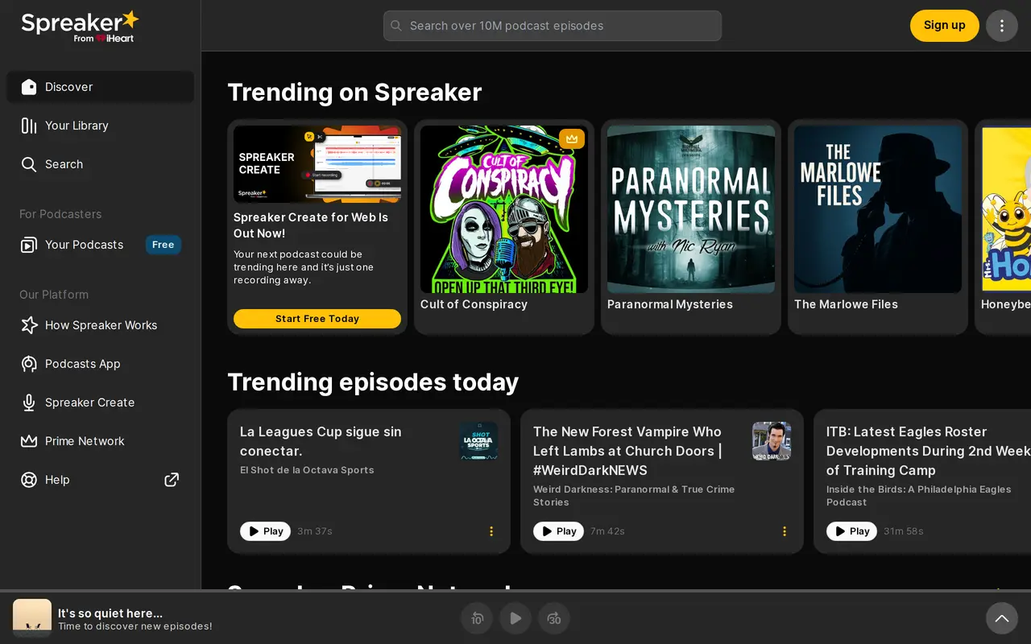The height and width of the screenshot is (644, 1031).
Task: Click the How Spreaker Works star icon
Action: [x=29, y=325]
